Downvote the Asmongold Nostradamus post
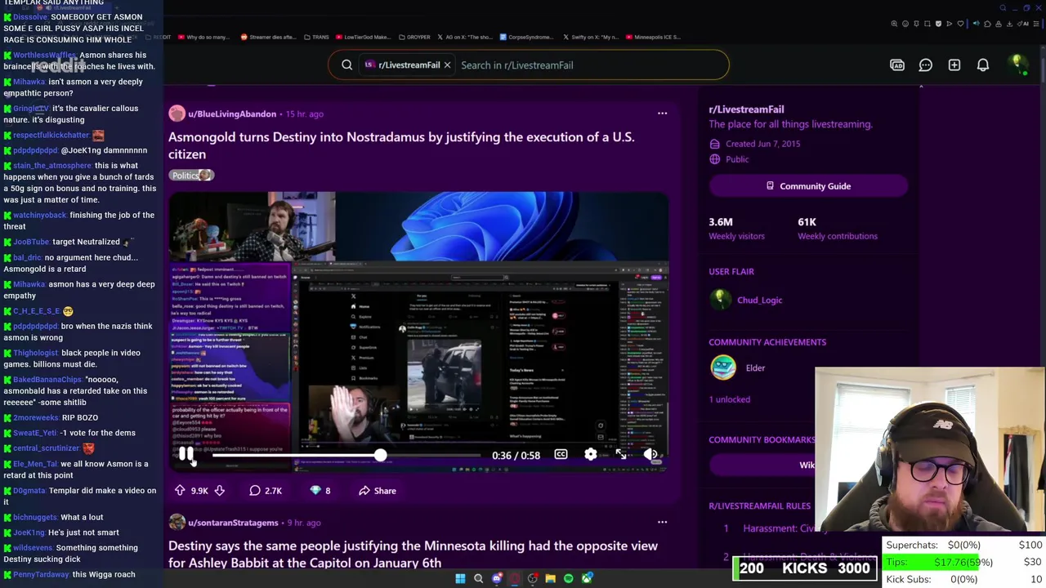The height and width of the screenshot is (588, 1046). coord(219,491)
